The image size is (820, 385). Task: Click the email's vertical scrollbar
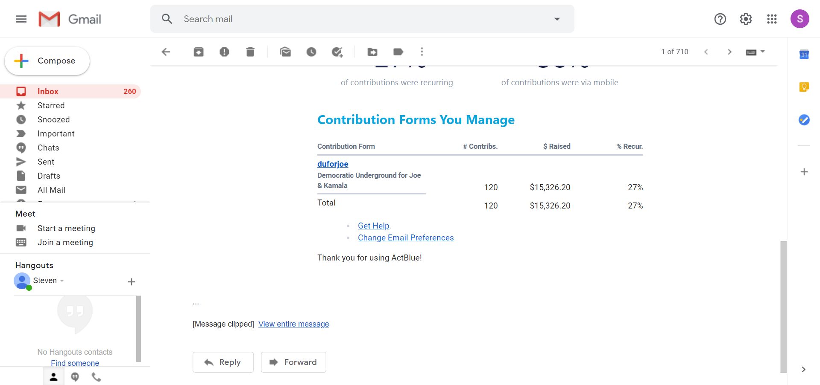click(x=783, y=306)
